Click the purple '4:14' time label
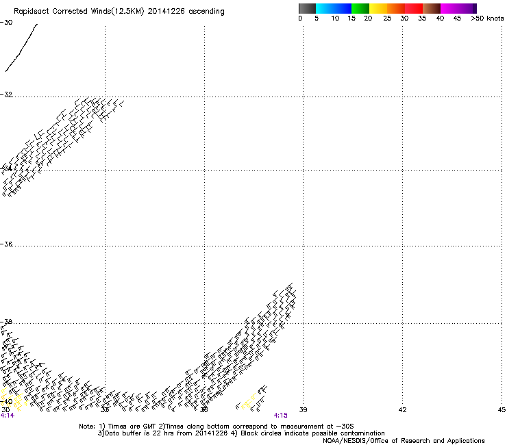 (8, 416)
